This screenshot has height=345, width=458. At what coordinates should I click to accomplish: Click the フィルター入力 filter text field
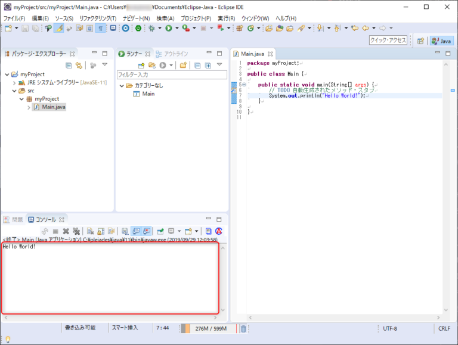(171, 74)
